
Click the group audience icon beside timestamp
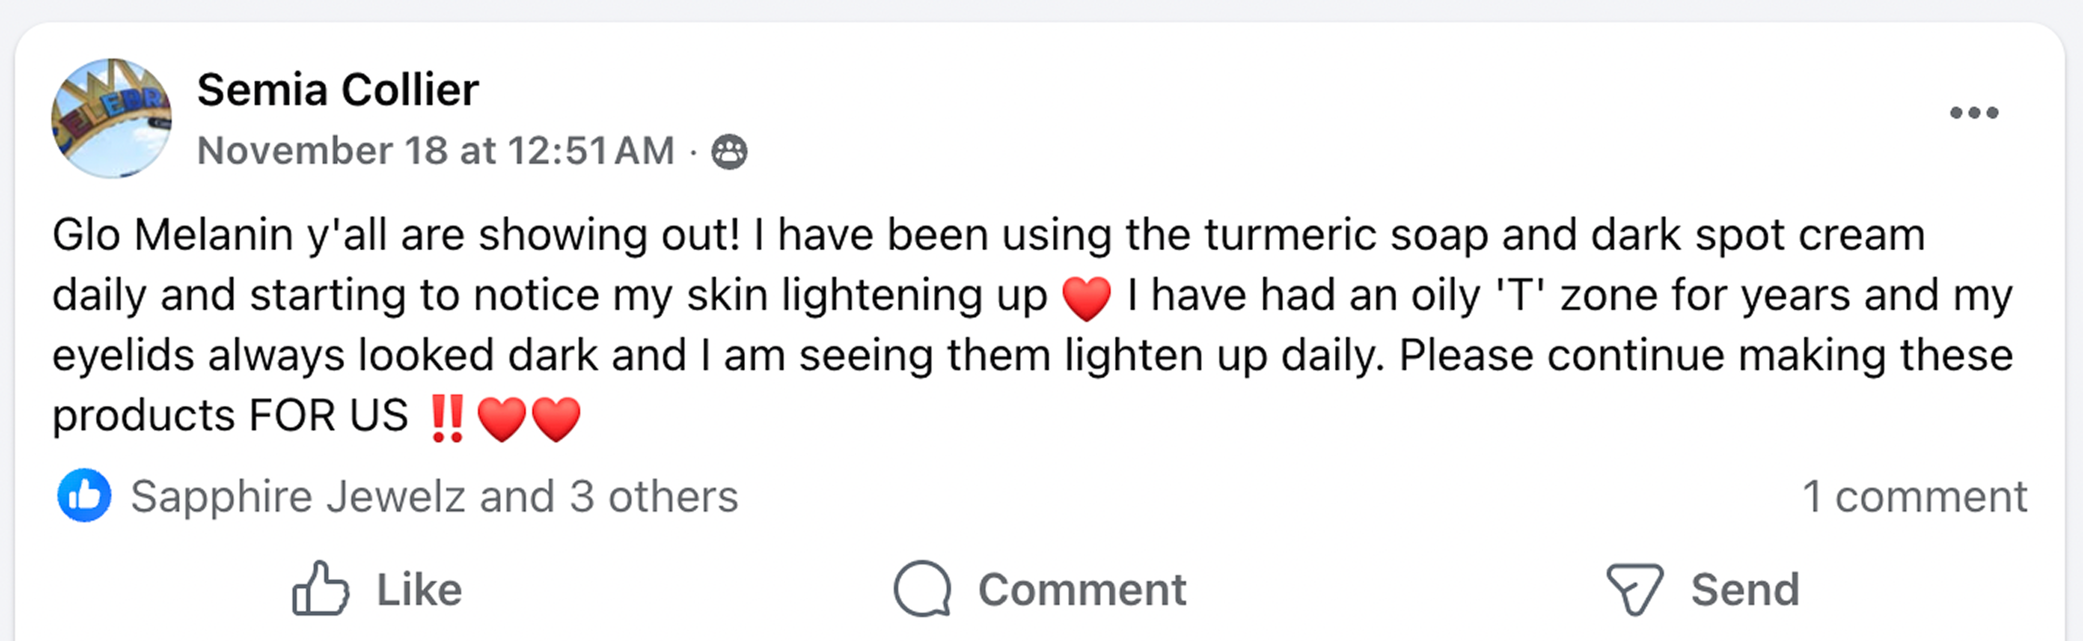click(729, 152)
